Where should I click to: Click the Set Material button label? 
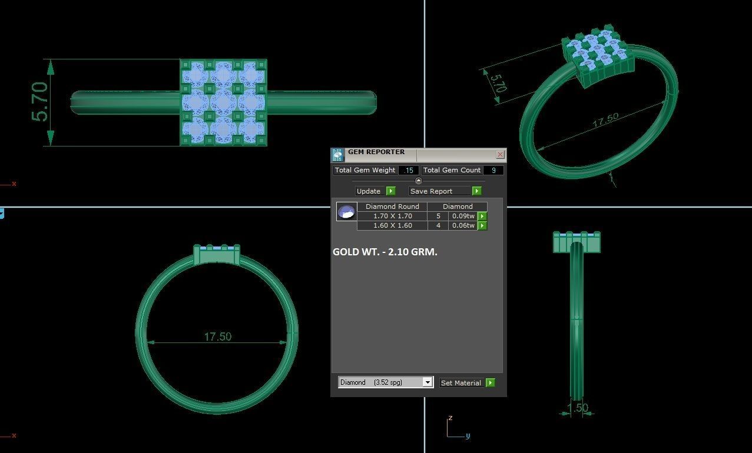point(461,383)
